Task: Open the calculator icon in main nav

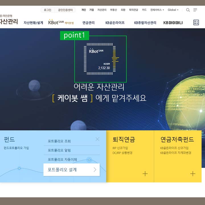Action: [196, 22]
